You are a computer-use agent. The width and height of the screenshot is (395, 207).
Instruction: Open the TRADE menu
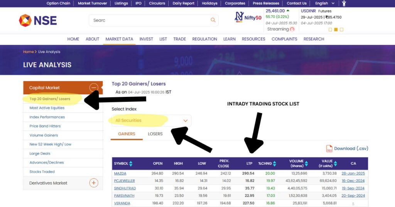coord(179,39)
